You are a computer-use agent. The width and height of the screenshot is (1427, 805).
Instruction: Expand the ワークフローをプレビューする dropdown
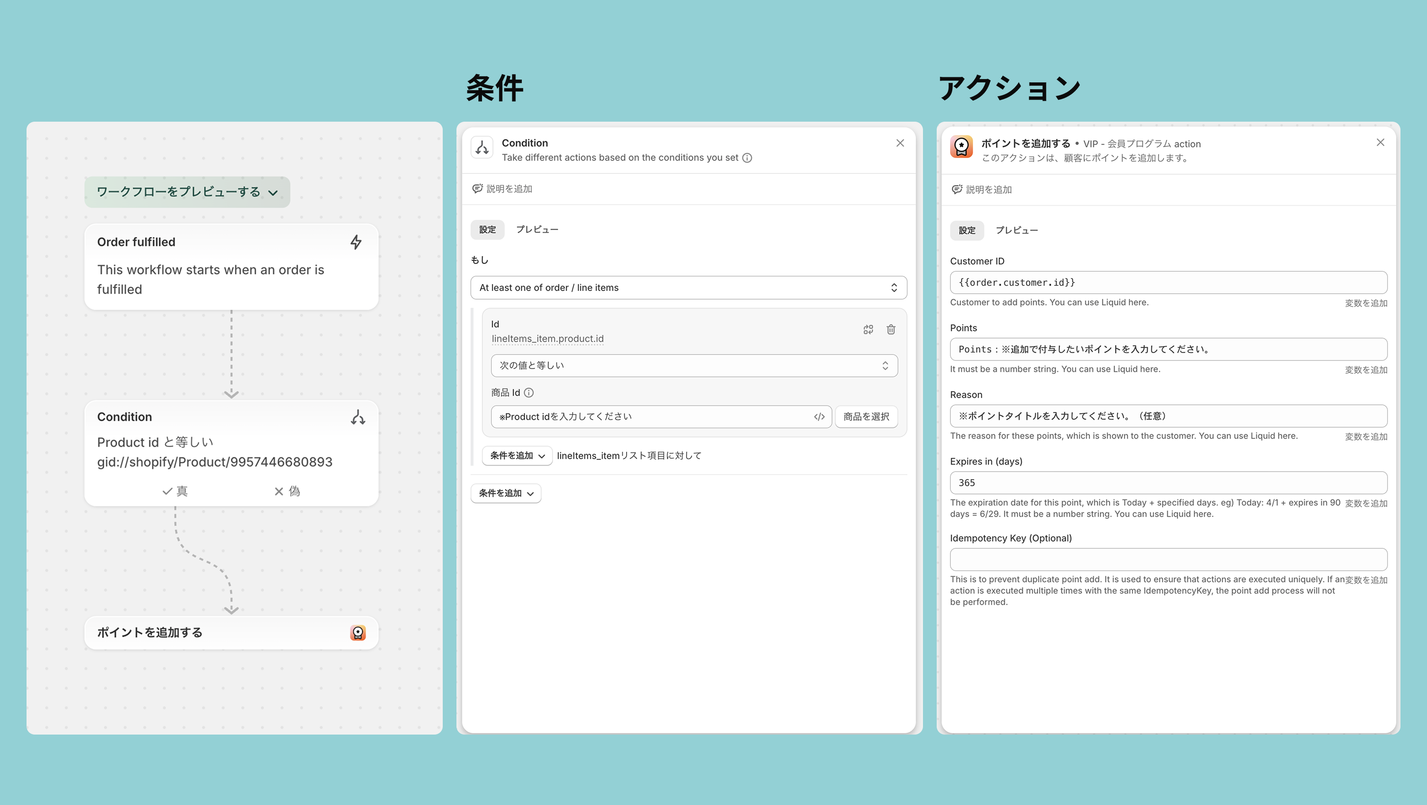[x=187, y=192]
